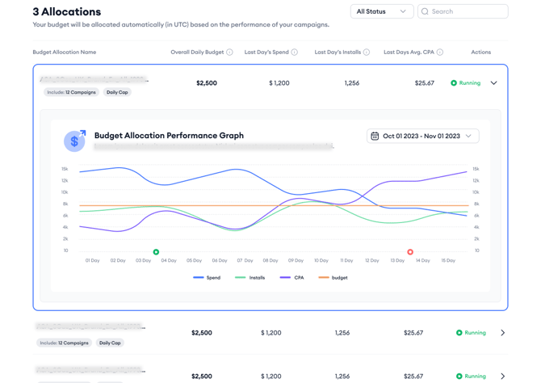Toggle the Installs series in graph legend

(250, 278)
